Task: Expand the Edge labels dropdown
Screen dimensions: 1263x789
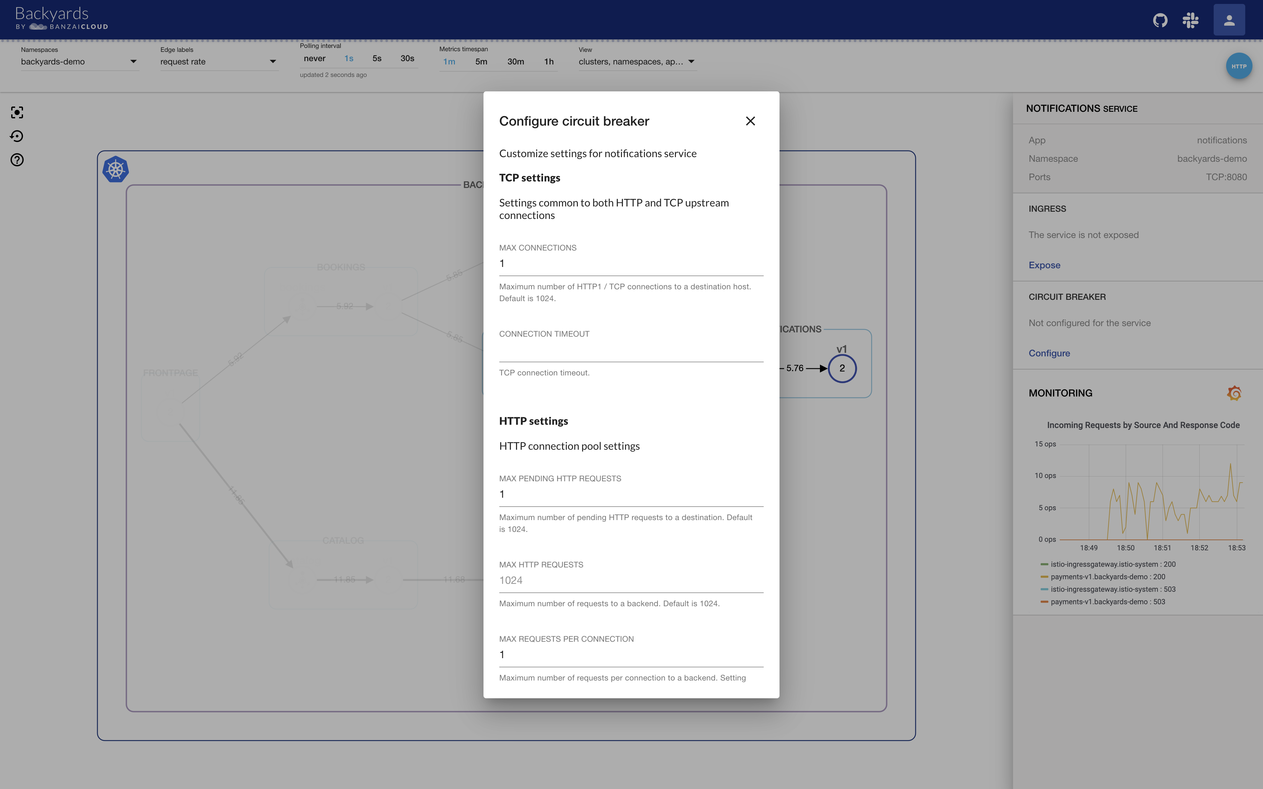Action: [x=218, y=61]
